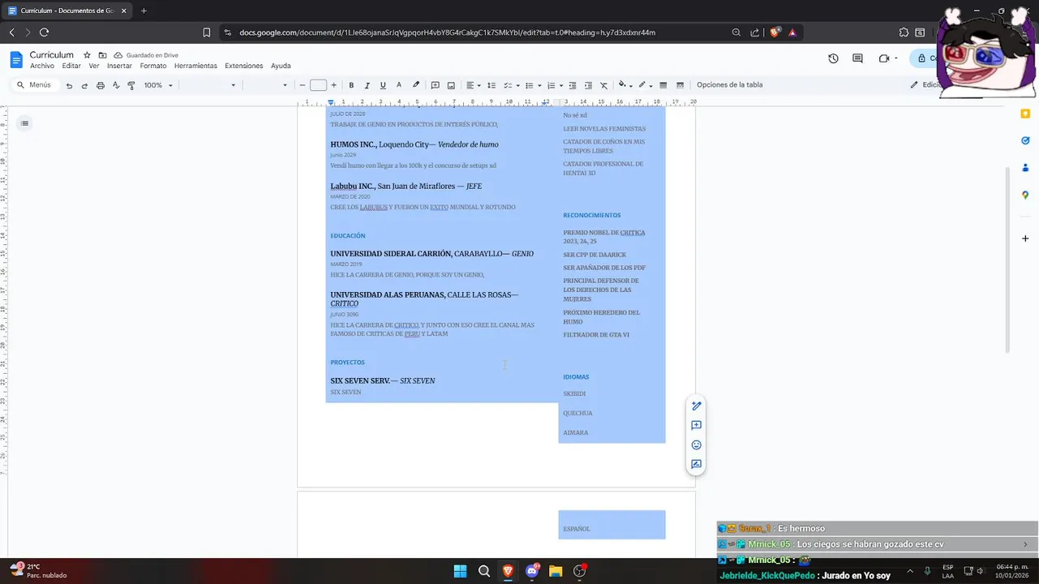Activate the paint format tool

tap(131, 85)
